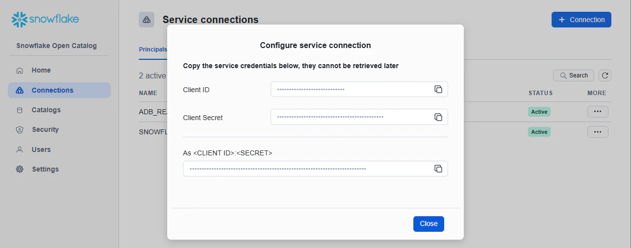Refresh the connections list
The width and height of the screenshot is (631, 248).
click(605, 75)
